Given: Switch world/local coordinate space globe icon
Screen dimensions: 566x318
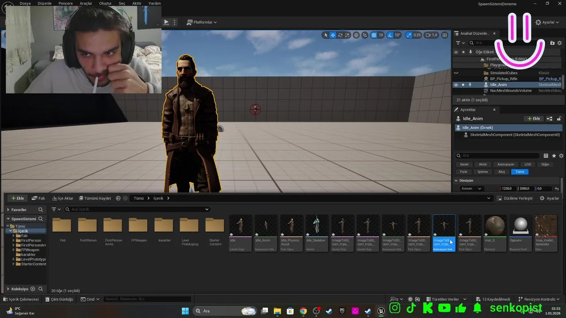Looking at the screenshot, I should pos(356,35).
